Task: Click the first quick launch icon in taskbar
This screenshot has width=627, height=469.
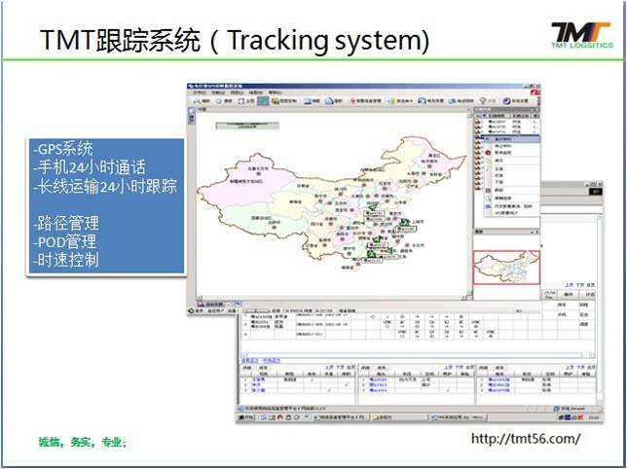Action: [x=263, y=417]
